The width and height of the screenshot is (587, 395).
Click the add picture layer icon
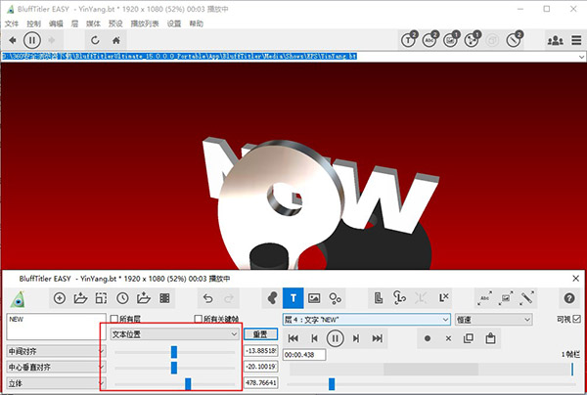click(314, 296)
